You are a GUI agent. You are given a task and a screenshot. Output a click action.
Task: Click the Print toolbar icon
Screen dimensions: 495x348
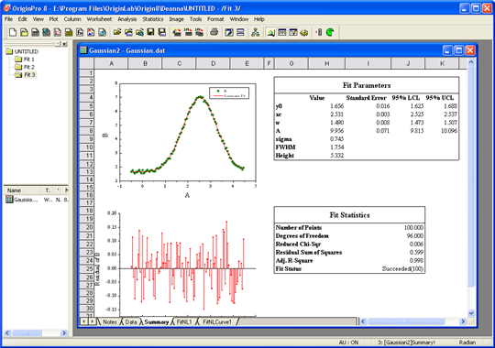coord(214,32)
